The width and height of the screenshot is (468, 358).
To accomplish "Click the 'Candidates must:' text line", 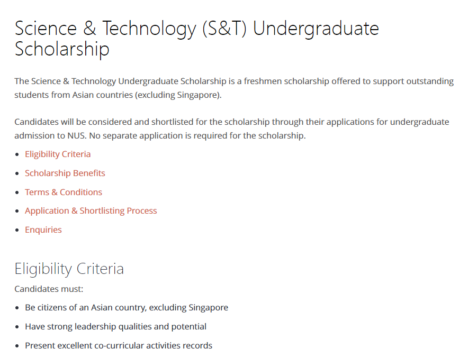I will 49,289.
